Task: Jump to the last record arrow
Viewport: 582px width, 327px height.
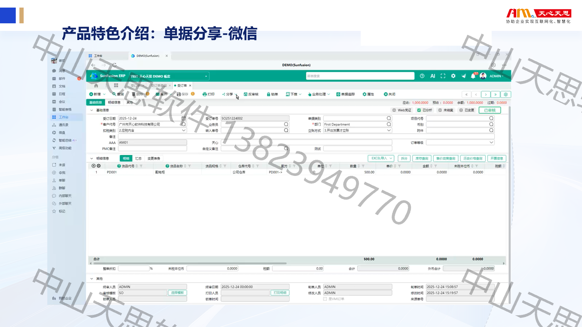Action: coord(496,94)
